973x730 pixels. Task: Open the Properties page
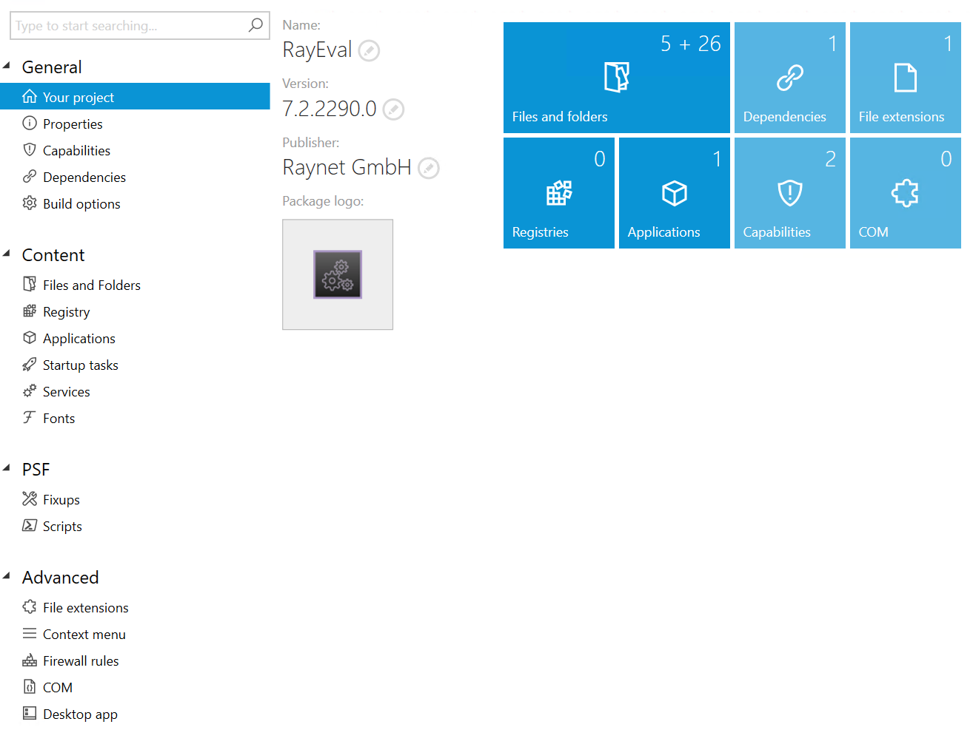(x=73, y=124)
